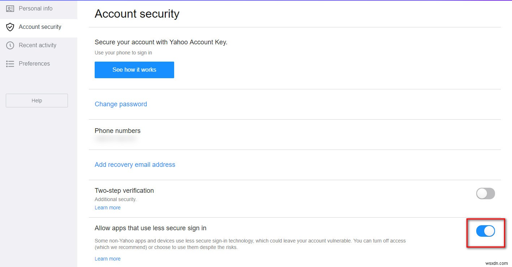The height and width of the screenshot is (267, 512).
Task: Click the Account security page heading
Action: coord(137,14)
